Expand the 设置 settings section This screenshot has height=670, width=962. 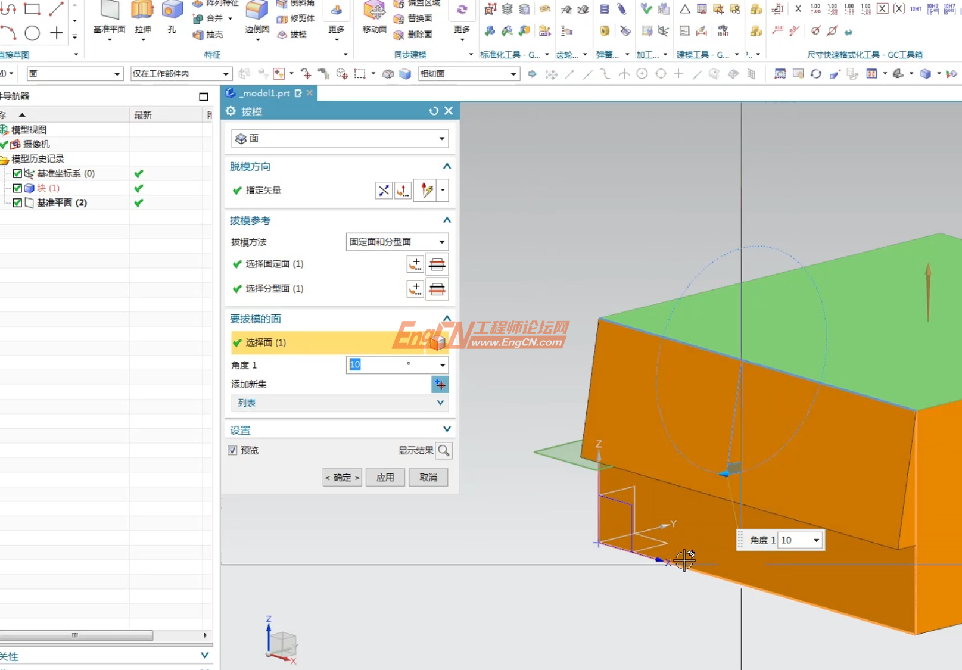(447, 430)
